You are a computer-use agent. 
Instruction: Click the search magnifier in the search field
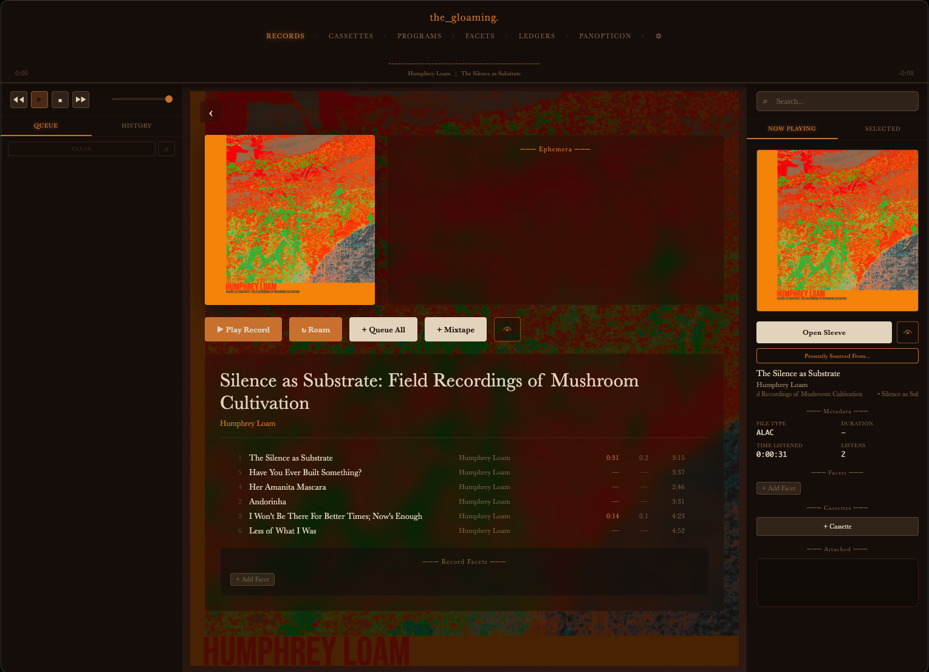click(765, 101)
